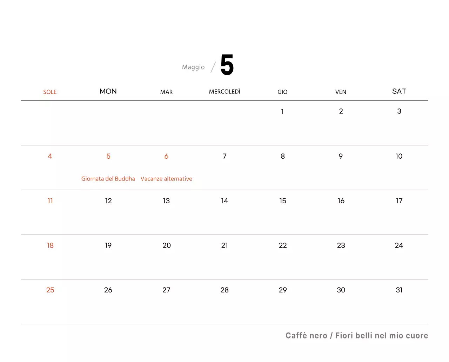Open the Vacanze alternative event
The height and width of the screenshot is (362, 449).
click(166, 179)
